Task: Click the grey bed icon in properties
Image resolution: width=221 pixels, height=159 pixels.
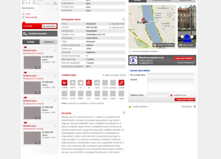Action: [x=97, y=83]
